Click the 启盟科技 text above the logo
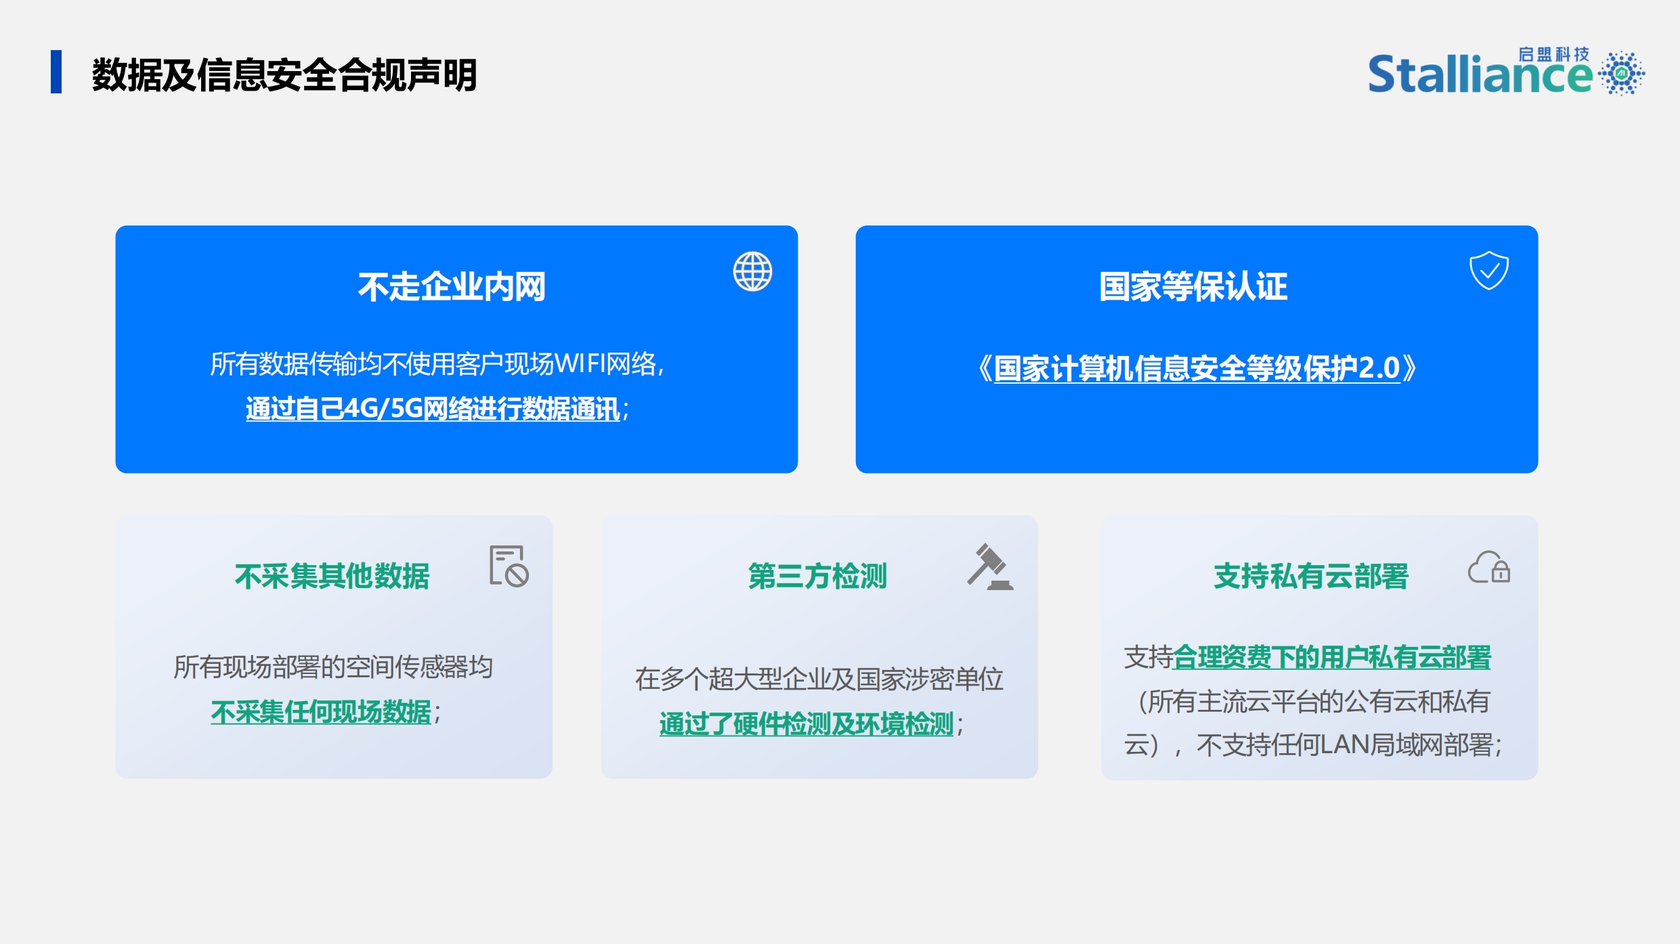Screen dimensions: 1680x944 (1553, 54)
